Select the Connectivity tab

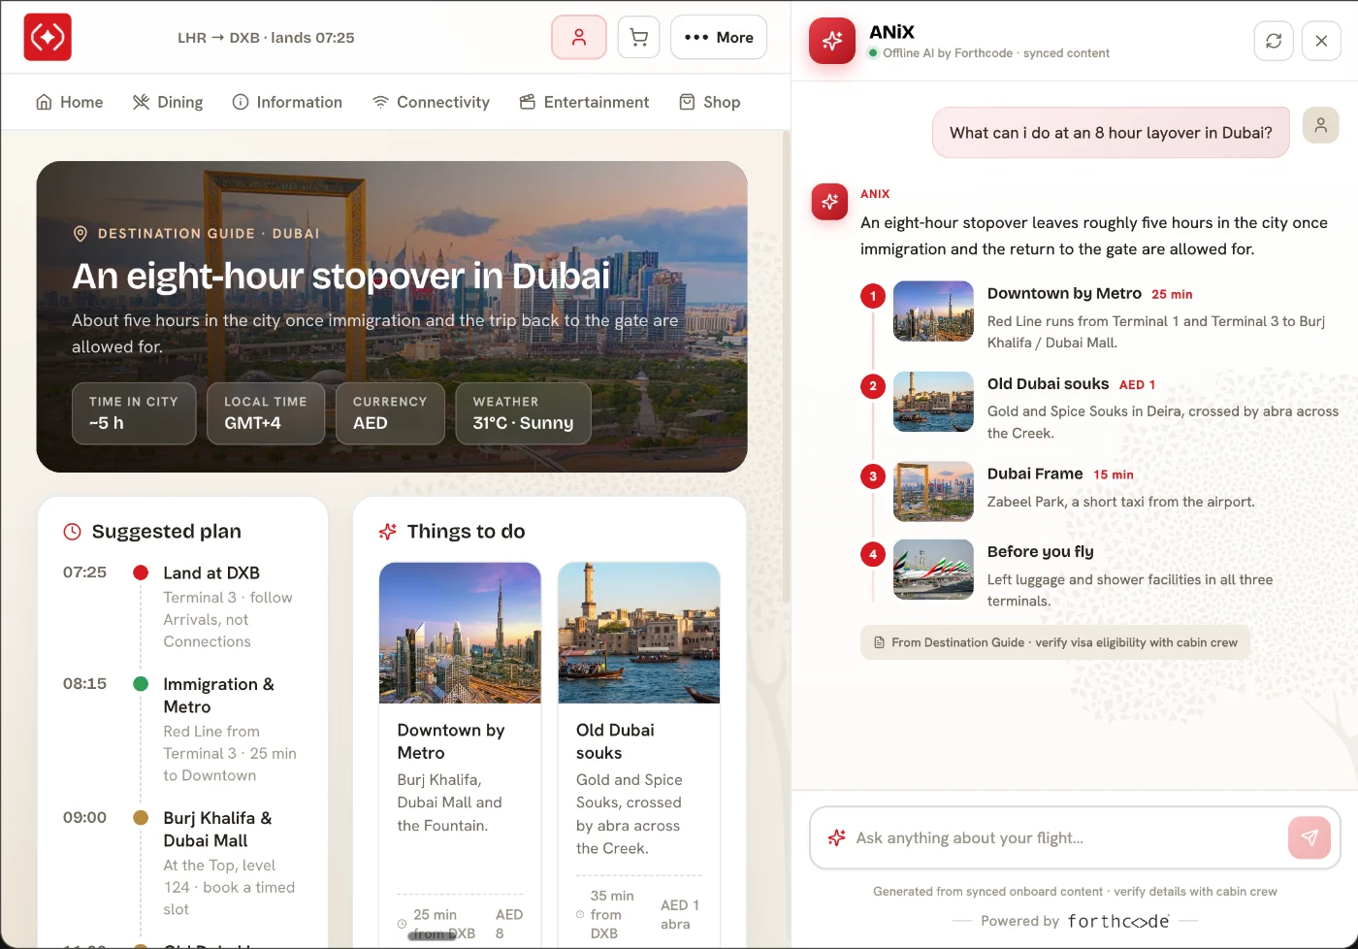pos(431,102)
